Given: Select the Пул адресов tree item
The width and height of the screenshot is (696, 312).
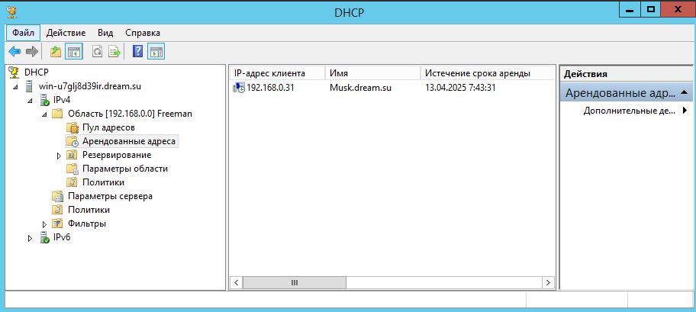Looking at the screenshot, I should (x=108, y=128).
